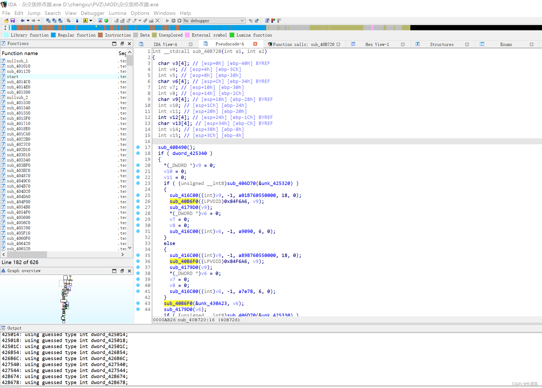Open the back-history dropdown arrow
Image resolution: width=542 pixels, height=388 pixels.
pos(28,21)
